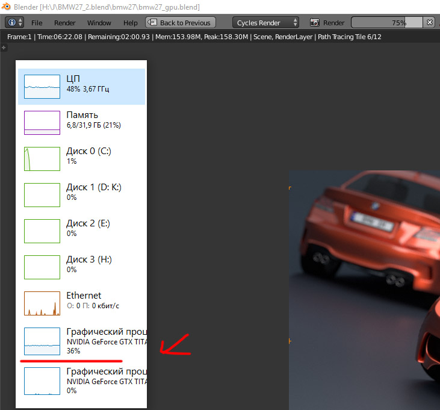Open the Window menu
This screenshot has height=410, width=440.
[x=99, y=23]
